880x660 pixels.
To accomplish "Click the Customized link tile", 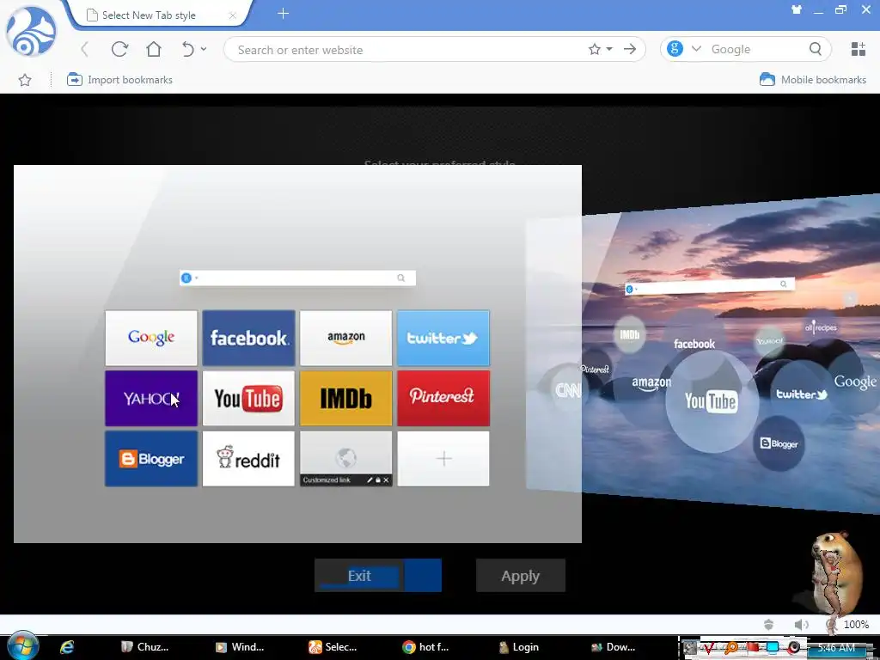I will 345,459.
